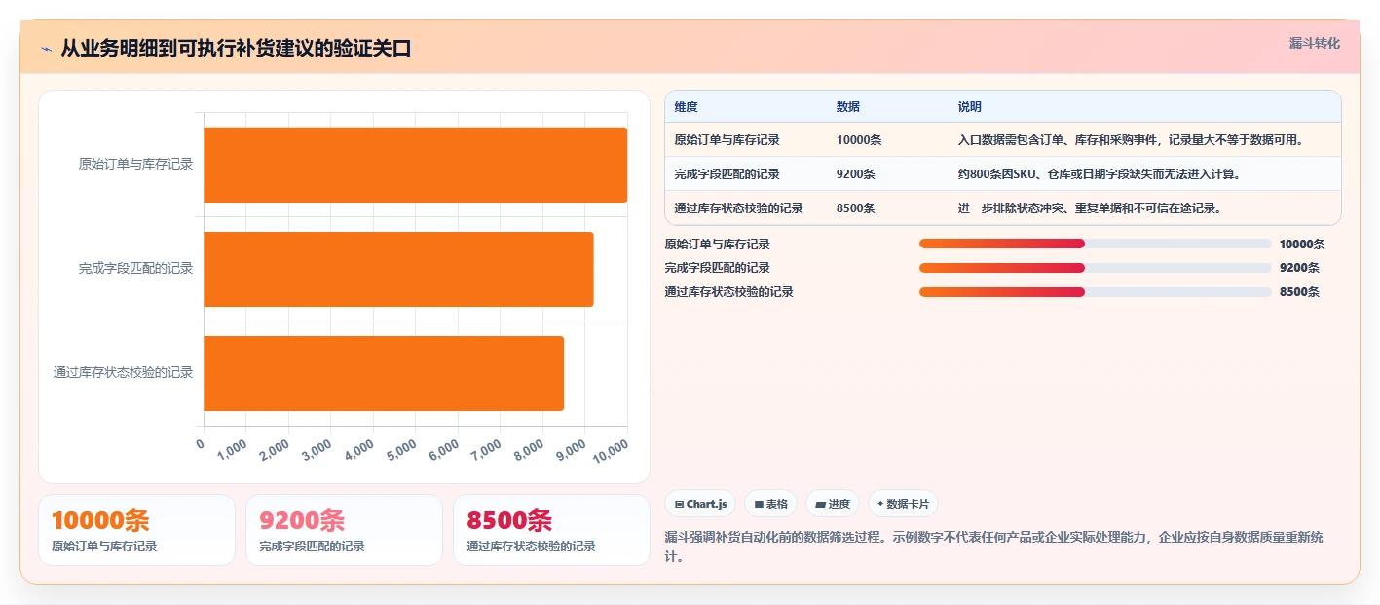Click the 2,000 tick on the chart axis
The height and width of the screenshot is (605, 1380).
pyautogui.click(x=275, y=449)
